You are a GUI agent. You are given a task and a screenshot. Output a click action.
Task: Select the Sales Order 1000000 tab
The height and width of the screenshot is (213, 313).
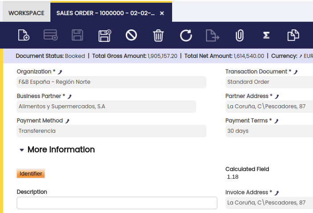pos(105,13)
